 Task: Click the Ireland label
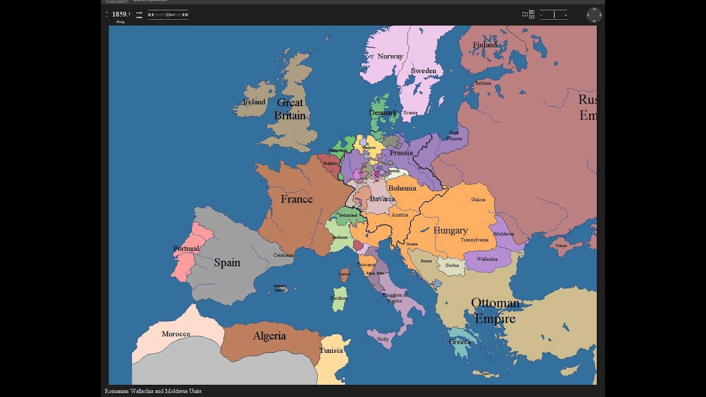tap(254, 102)
